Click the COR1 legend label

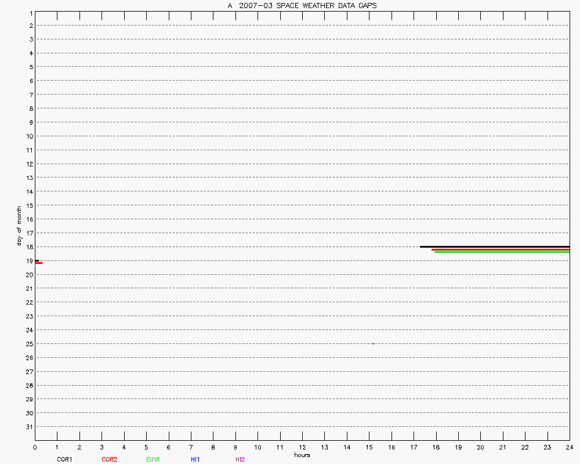click(x=64, y=459)
